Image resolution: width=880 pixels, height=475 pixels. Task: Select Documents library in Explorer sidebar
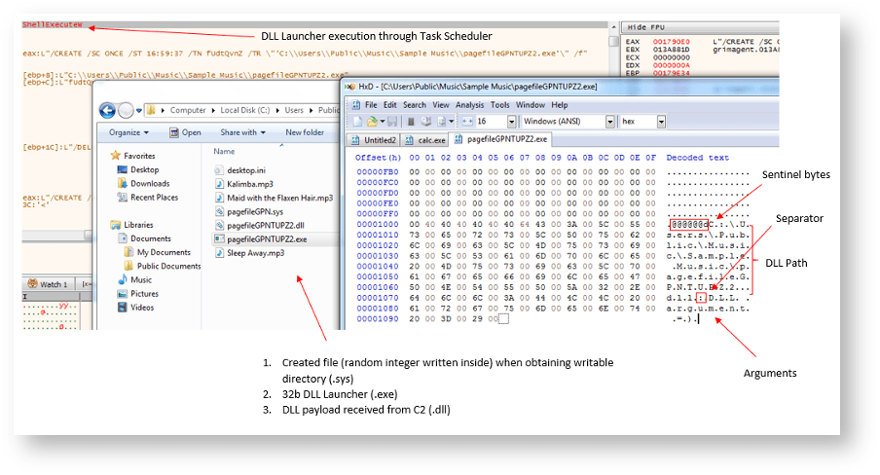[144, 238]
